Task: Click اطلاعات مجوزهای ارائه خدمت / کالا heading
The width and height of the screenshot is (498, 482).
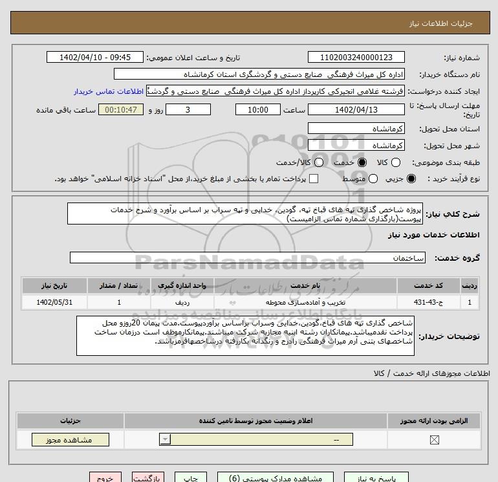Action: (x=432, y=373)
